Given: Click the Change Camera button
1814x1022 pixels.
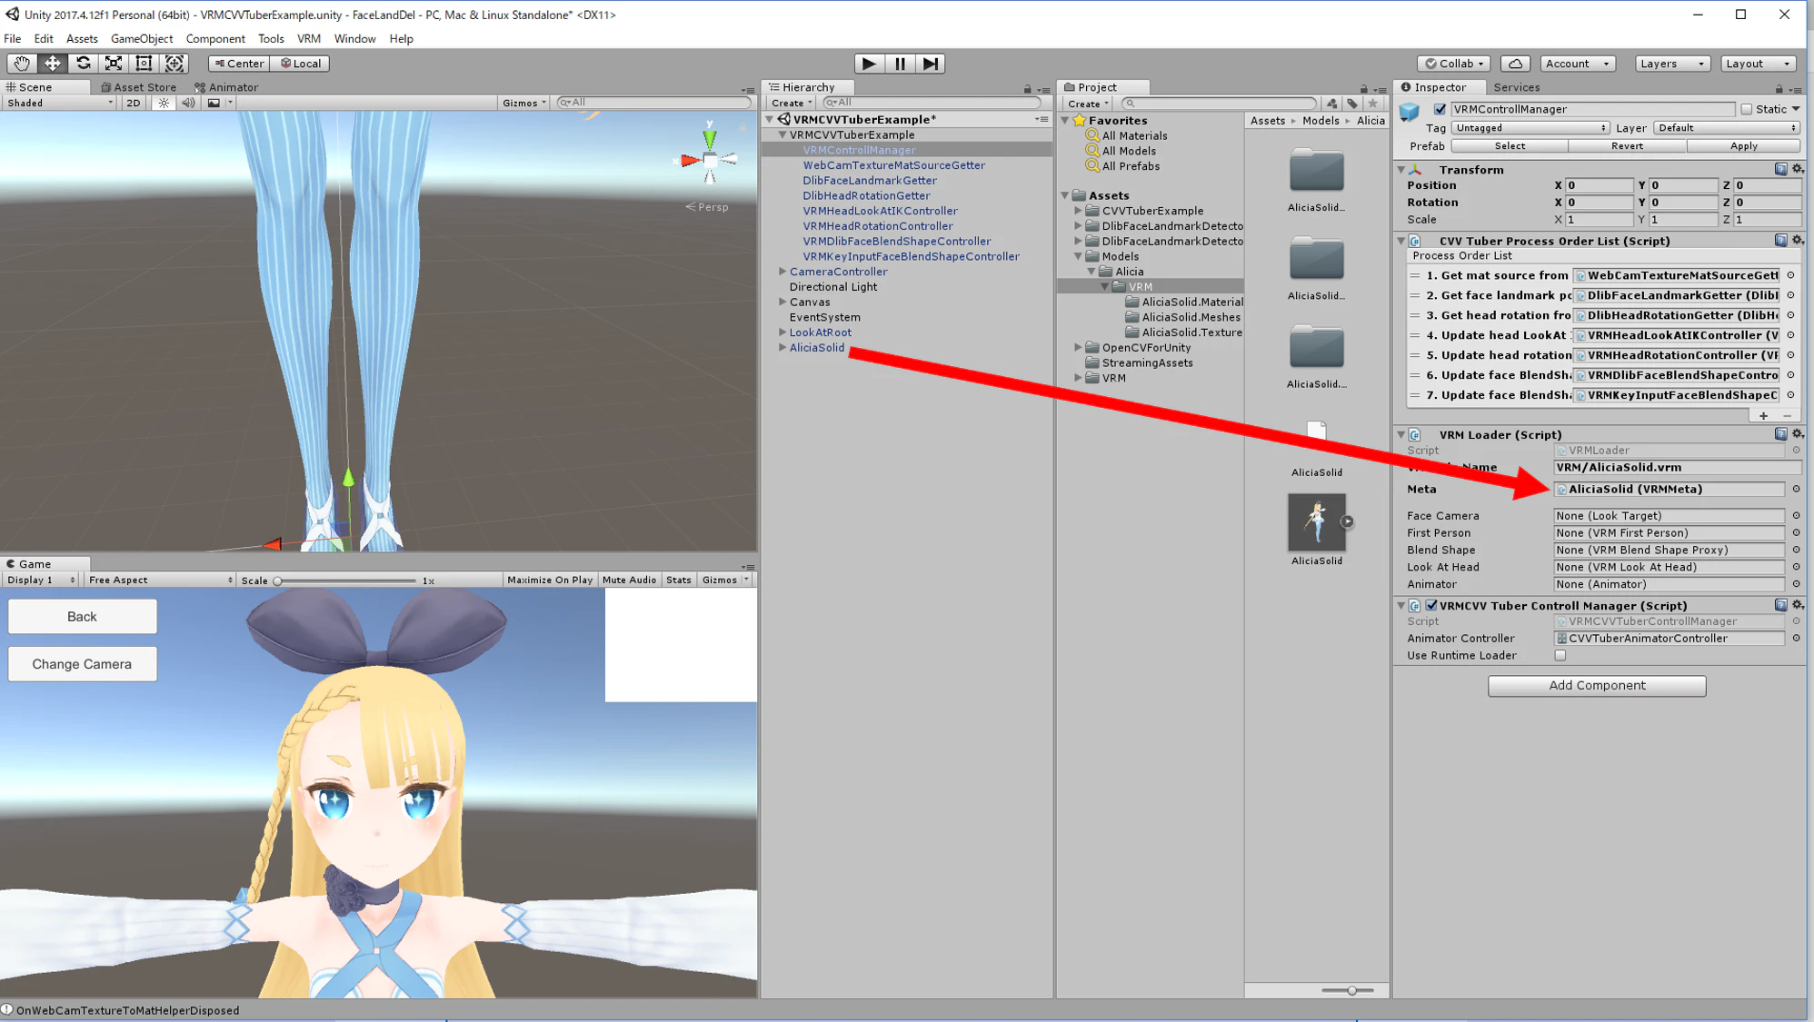Looking at the screenshot, I should click(82, 664).
